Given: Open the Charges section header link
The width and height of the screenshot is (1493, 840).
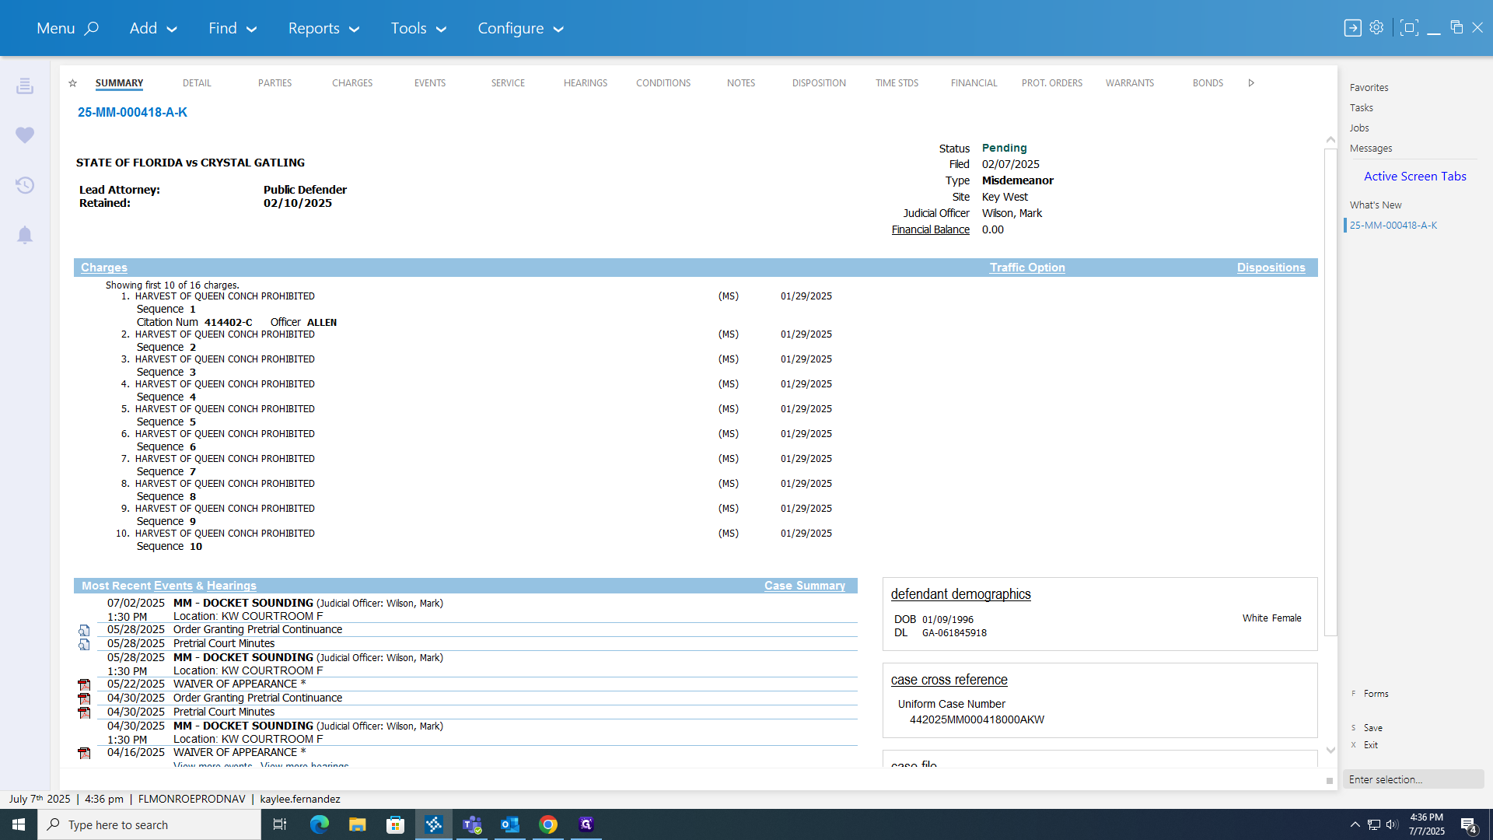Looking at the screenshot, I should click(x=104, y=268).
